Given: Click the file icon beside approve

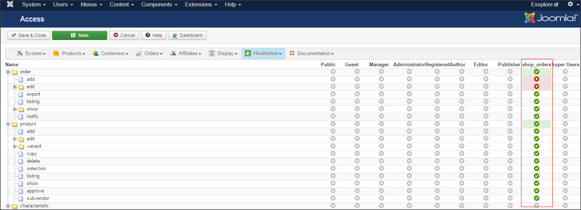Looking at the screenshot, I should [x=21, y=191].
